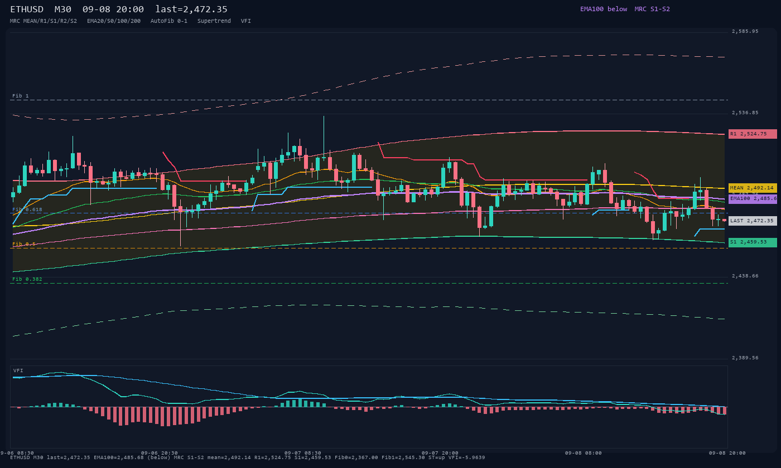This screenshot has height=468, width=781.
Task: Click the 09-06 08:30 time axis label
Action: point(17,453)
